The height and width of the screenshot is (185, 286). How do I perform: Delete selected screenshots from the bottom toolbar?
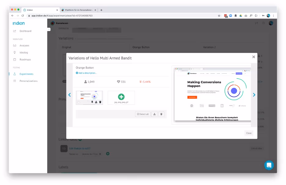(161, 114)
